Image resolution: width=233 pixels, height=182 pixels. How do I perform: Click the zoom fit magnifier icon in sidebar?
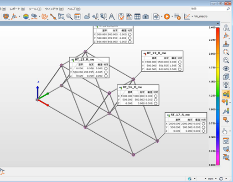click(x=226, y=52)
